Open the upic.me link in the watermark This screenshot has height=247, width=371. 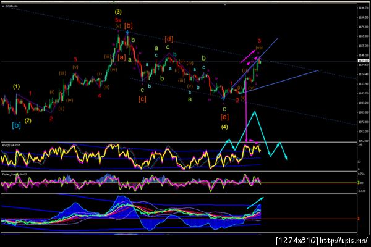point(344,241)
